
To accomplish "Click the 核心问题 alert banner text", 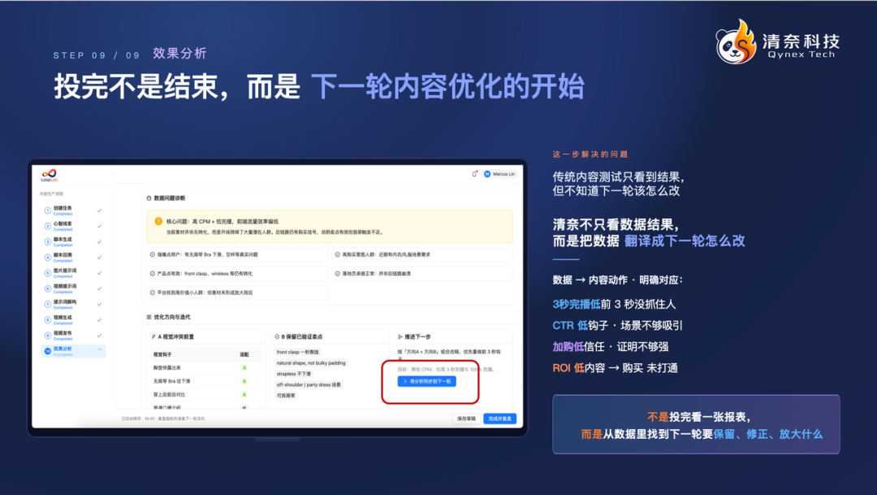I will (222, 221).
